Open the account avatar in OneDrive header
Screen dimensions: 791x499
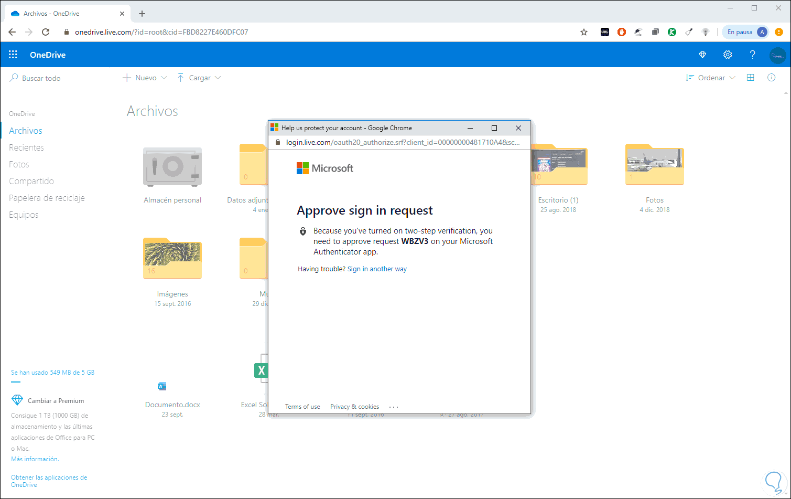tap(778, 55)
